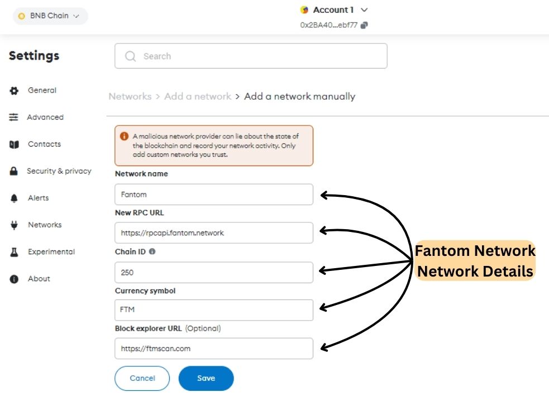
Task: Open the BNB Chain network dropdown
Action: [50, 16]
